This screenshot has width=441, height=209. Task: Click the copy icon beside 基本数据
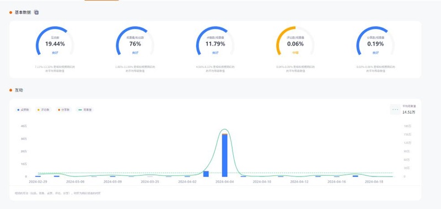click(36, 12)
